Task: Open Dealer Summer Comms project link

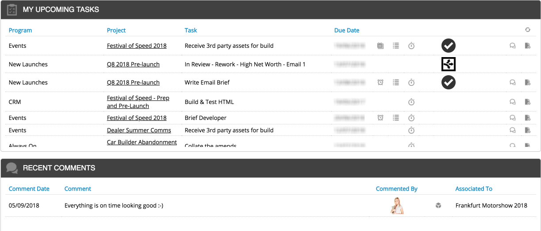Action: (x=139, y=130)
